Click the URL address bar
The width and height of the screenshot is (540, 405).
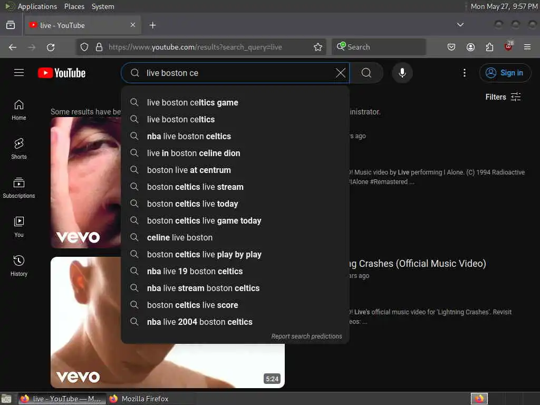click(x=201, y=47)
